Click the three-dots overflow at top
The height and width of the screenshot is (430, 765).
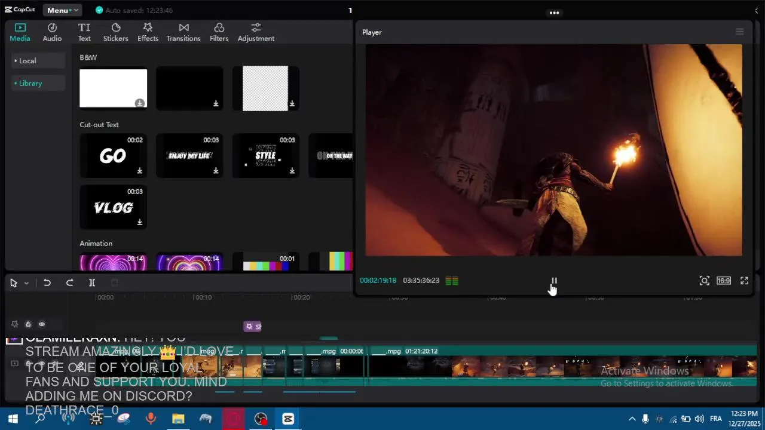coord(554,13)
